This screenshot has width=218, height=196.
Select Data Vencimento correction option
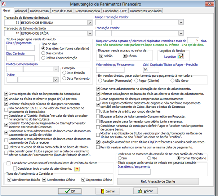tap(64, 79)
